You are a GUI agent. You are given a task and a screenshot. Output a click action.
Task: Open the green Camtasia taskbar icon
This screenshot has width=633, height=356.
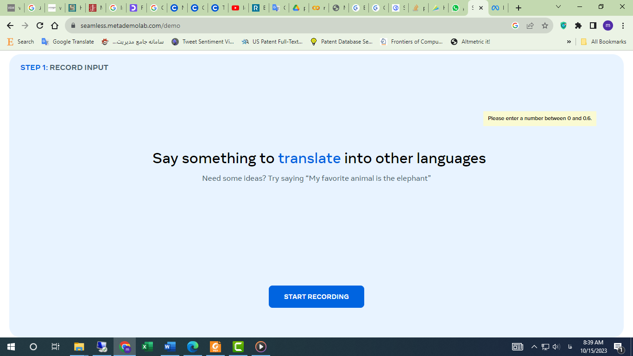tap(238, 347)
